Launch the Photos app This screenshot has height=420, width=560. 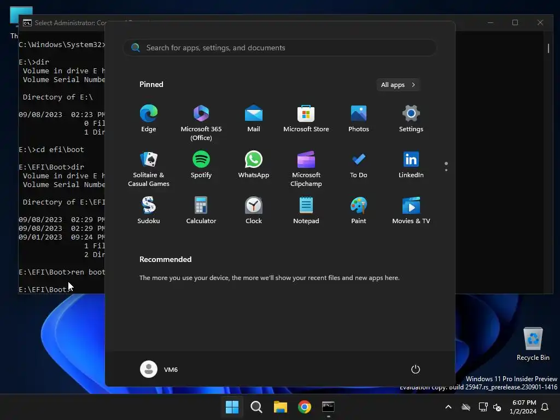tap(359, 119)
